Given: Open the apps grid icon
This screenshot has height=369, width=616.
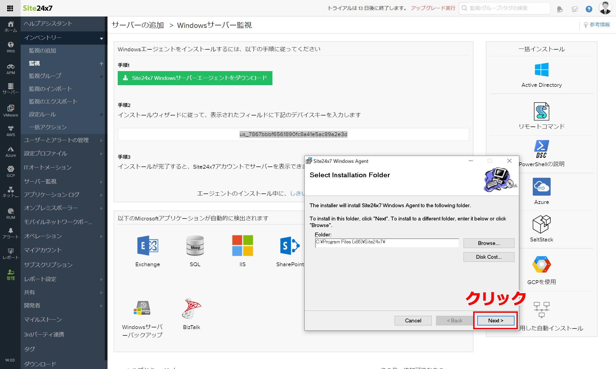Looking at the screenshot, I should [x=10, y=8].
